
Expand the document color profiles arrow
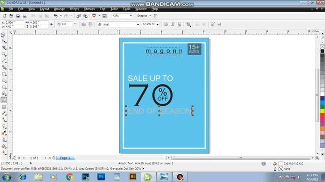click(143, 168)
